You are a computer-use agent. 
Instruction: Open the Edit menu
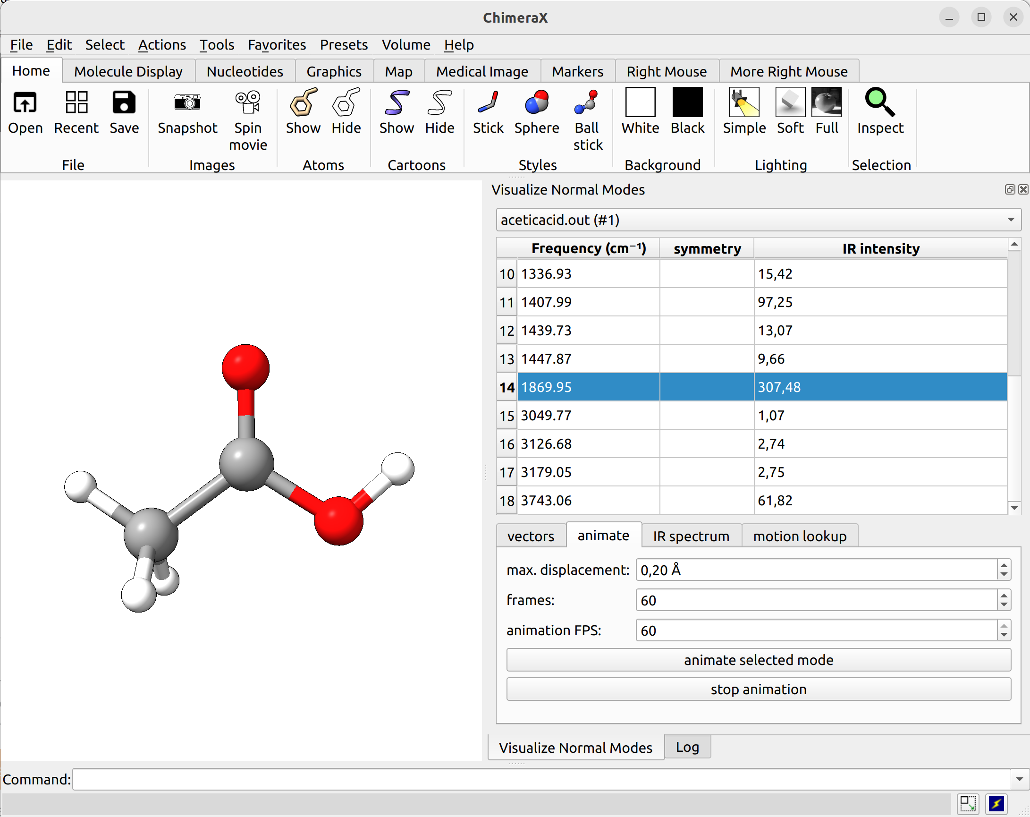pos(59,45)
